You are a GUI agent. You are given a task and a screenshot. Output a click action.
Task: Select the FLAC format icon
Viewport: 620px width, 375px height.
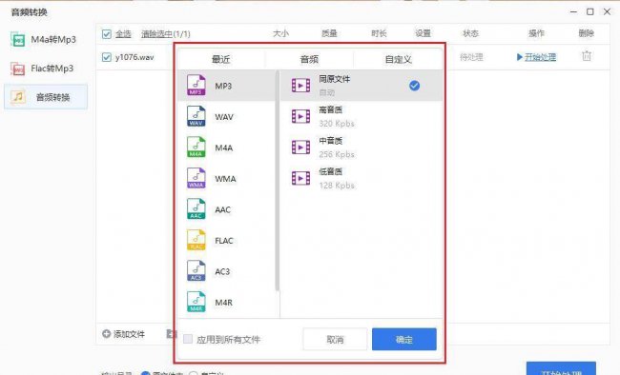[x=196, y=240]
